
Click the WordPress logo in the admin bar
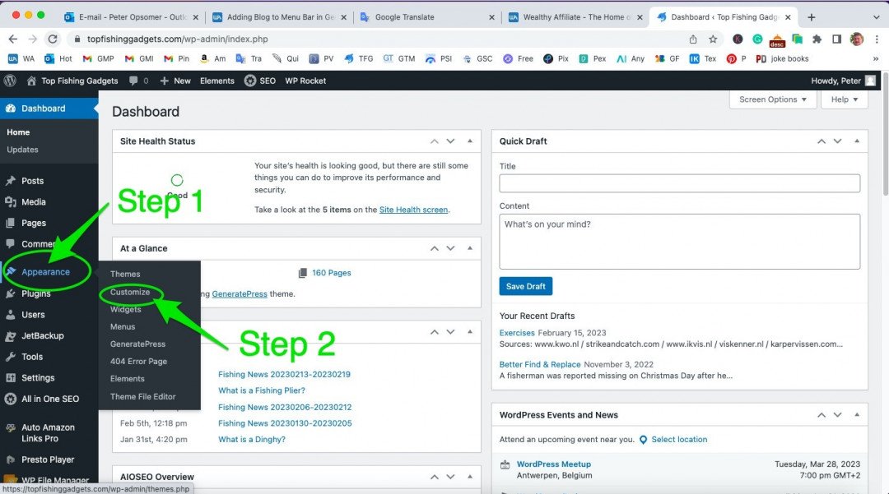[x=9, y=81]
